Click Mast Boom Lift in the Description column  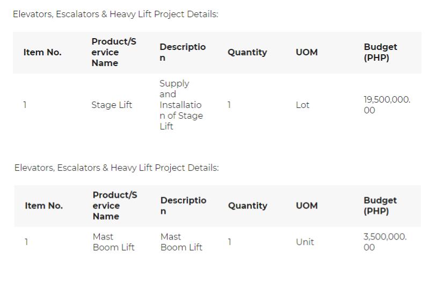(181, 242)
